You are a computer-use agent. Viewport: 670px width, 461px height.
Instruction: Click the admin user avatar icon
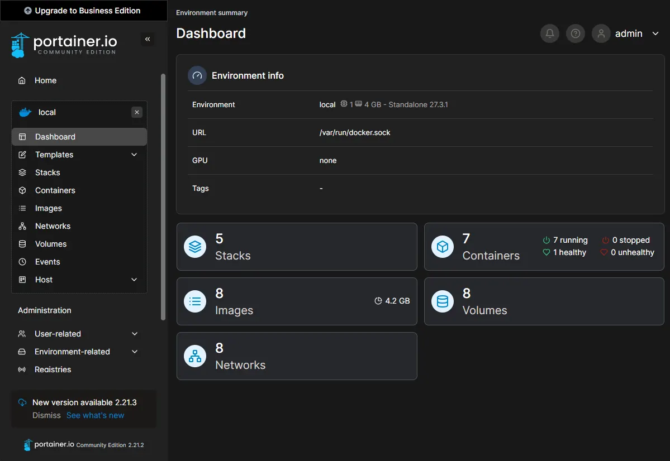(x=601, y=33)
